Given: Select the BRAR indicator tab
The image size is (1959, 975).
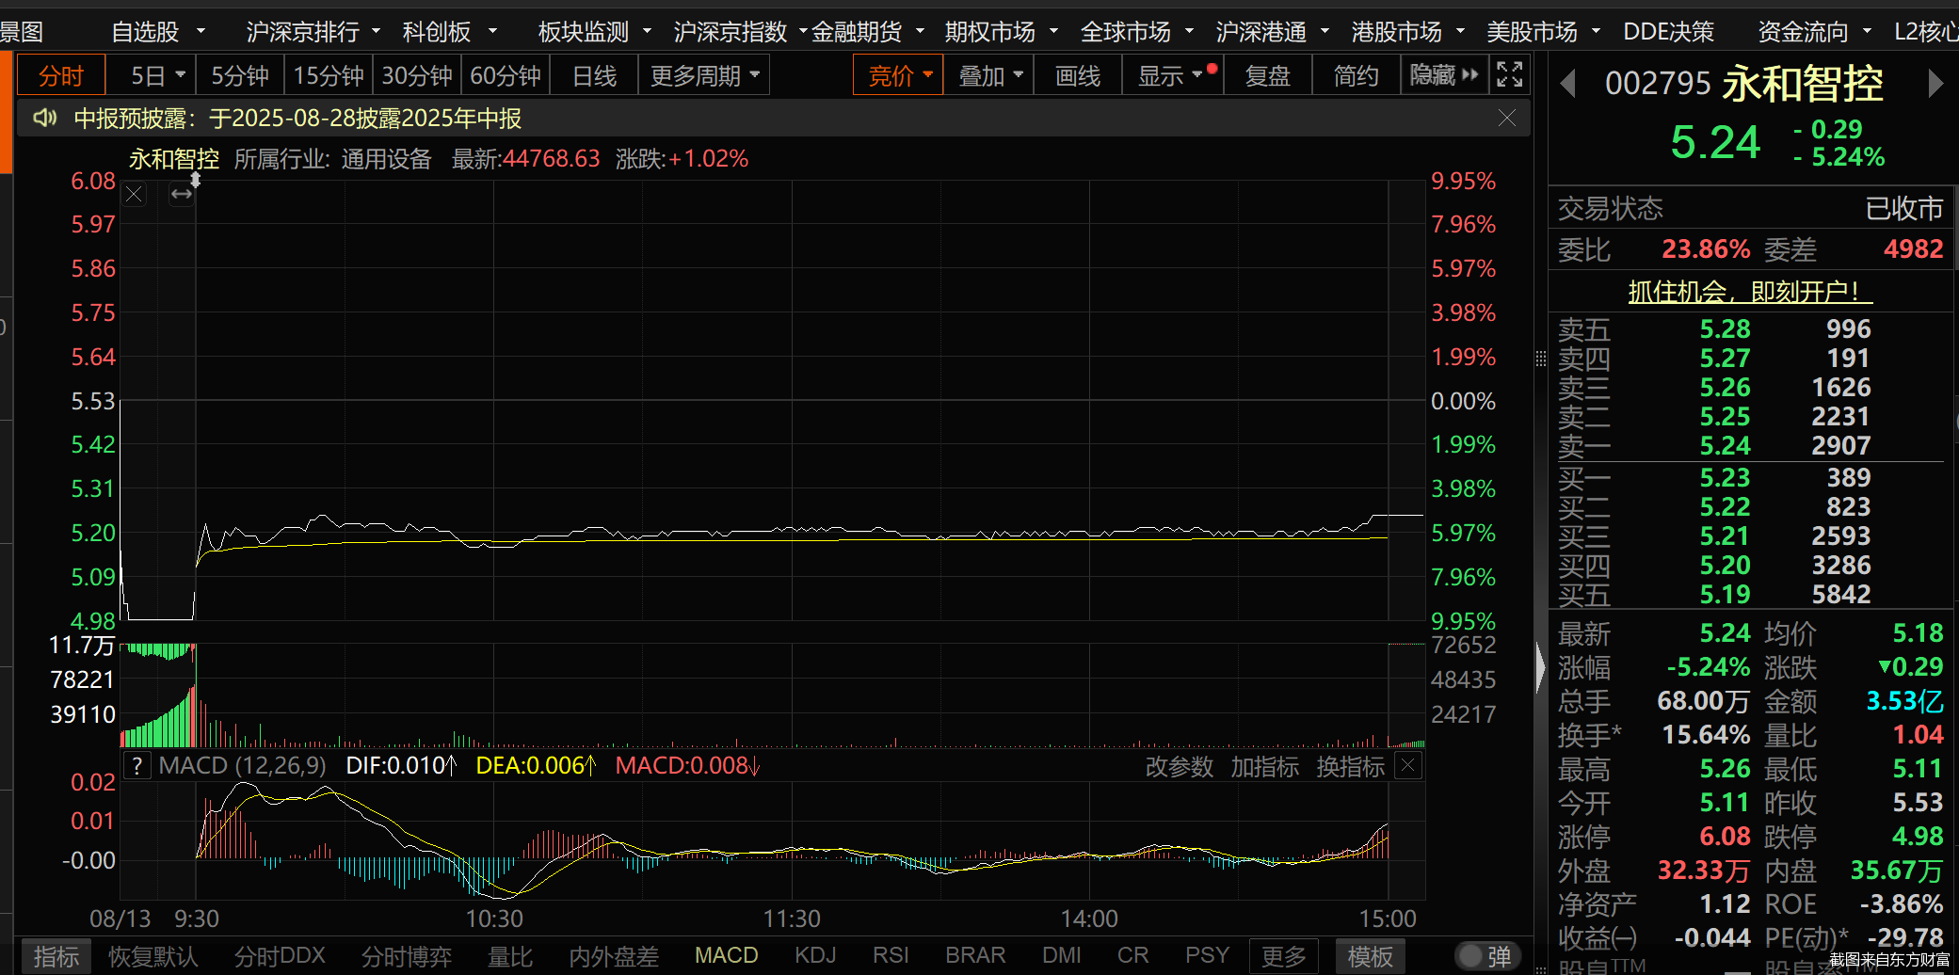Looking at the screenshot, I should click(x=975, y=955).
